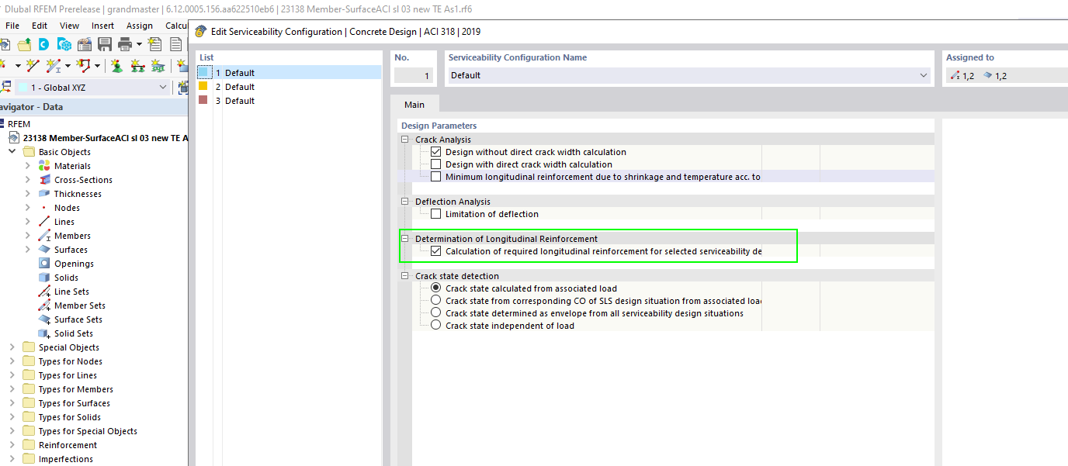
Task: Click the Surfaces icon in the navigator
Action: tap(44, 250)
